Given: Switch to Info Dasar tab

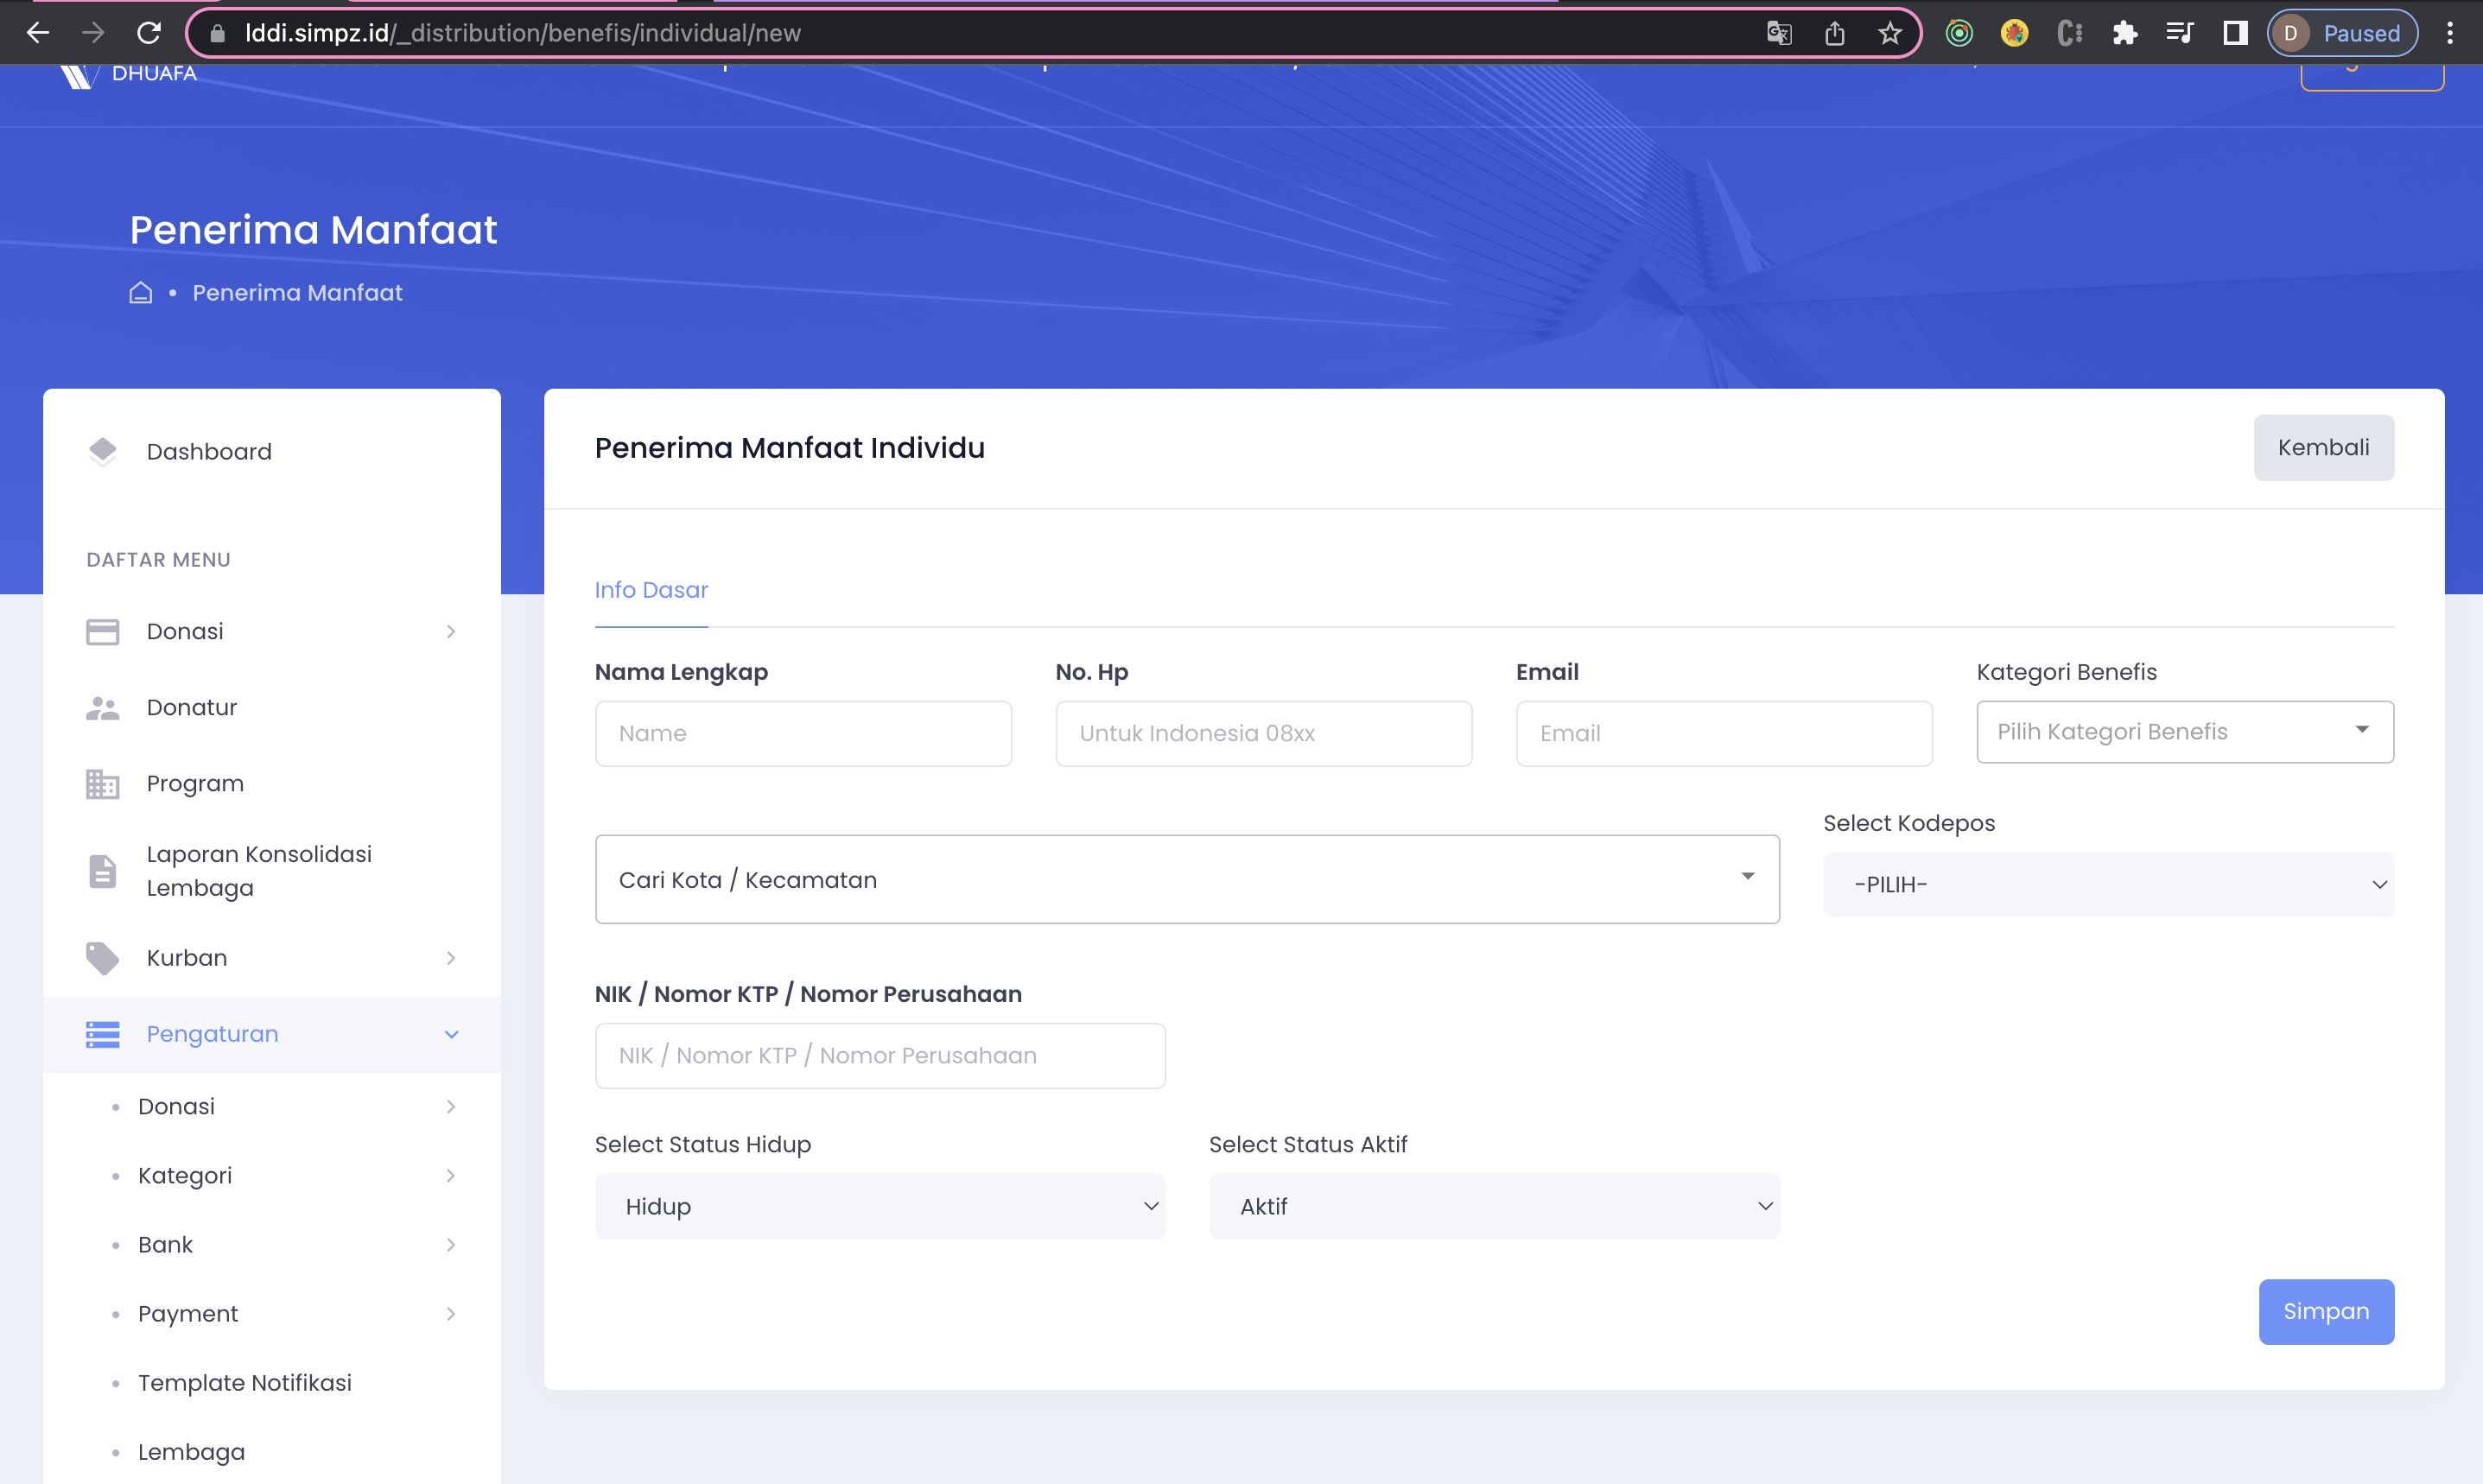Looking at the screenshot, I should pos(651,590).
